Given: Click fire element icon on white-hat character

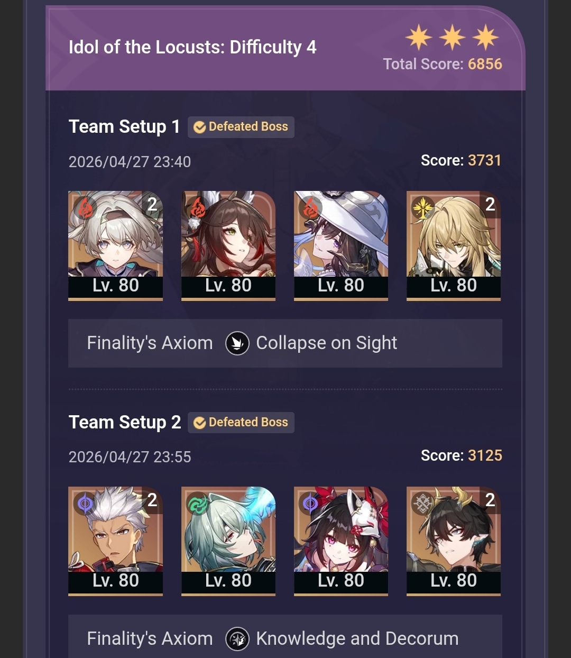Looking at the screenshot, I should click(x=310, y=208).
